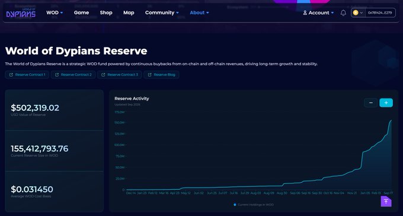
Task: Click the person icon beside Account
Action: pyautogui.click(x=305, y=12)
